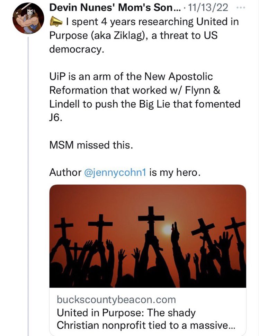Click the glowing sun in the preview image
Screen dimensions: 259x336
(167, 230)
